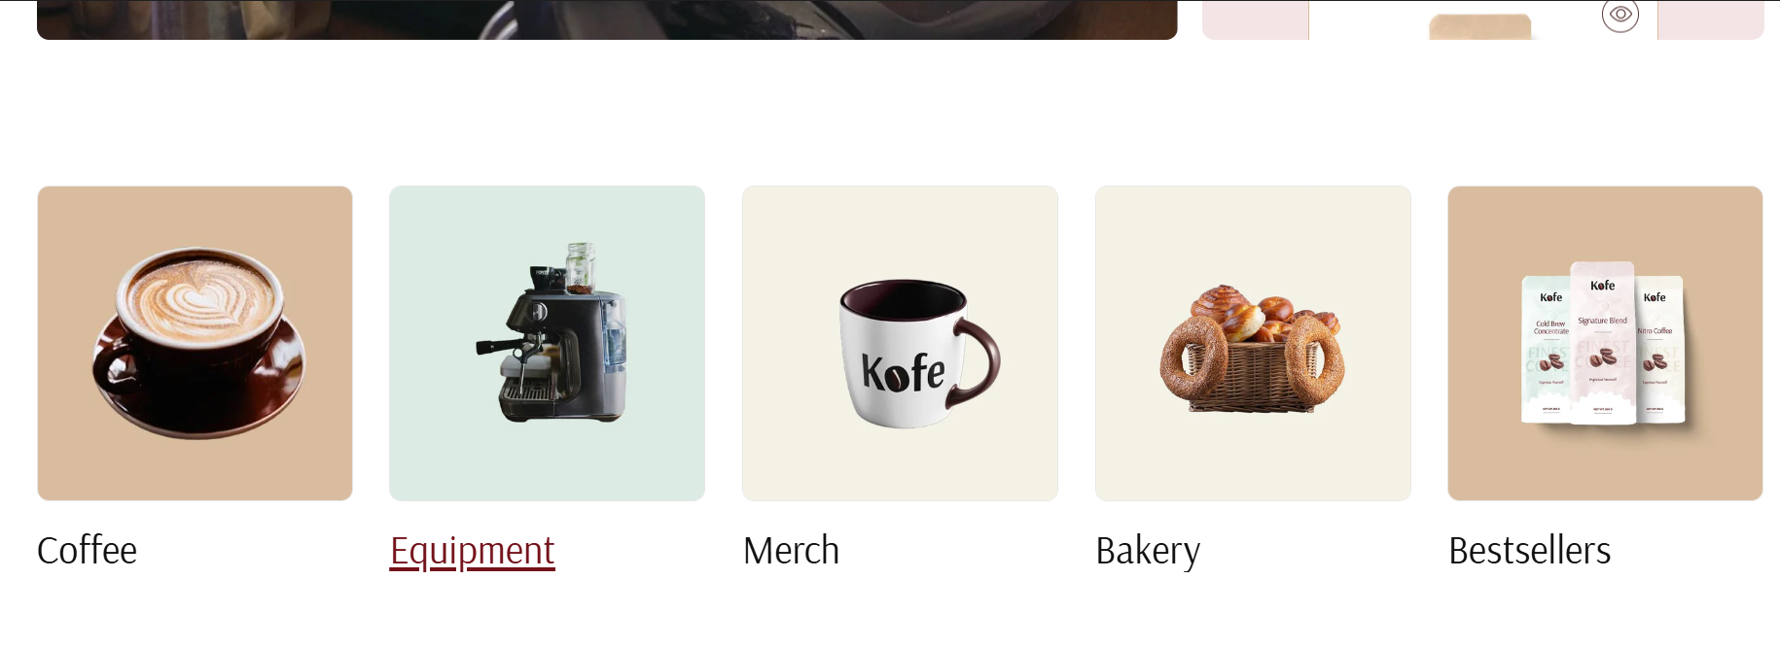Image resolution: width=1780 pixels, height=647 pixels.
Task: Click the beige product bag beside eye icon
Action: click(1480, 27)
